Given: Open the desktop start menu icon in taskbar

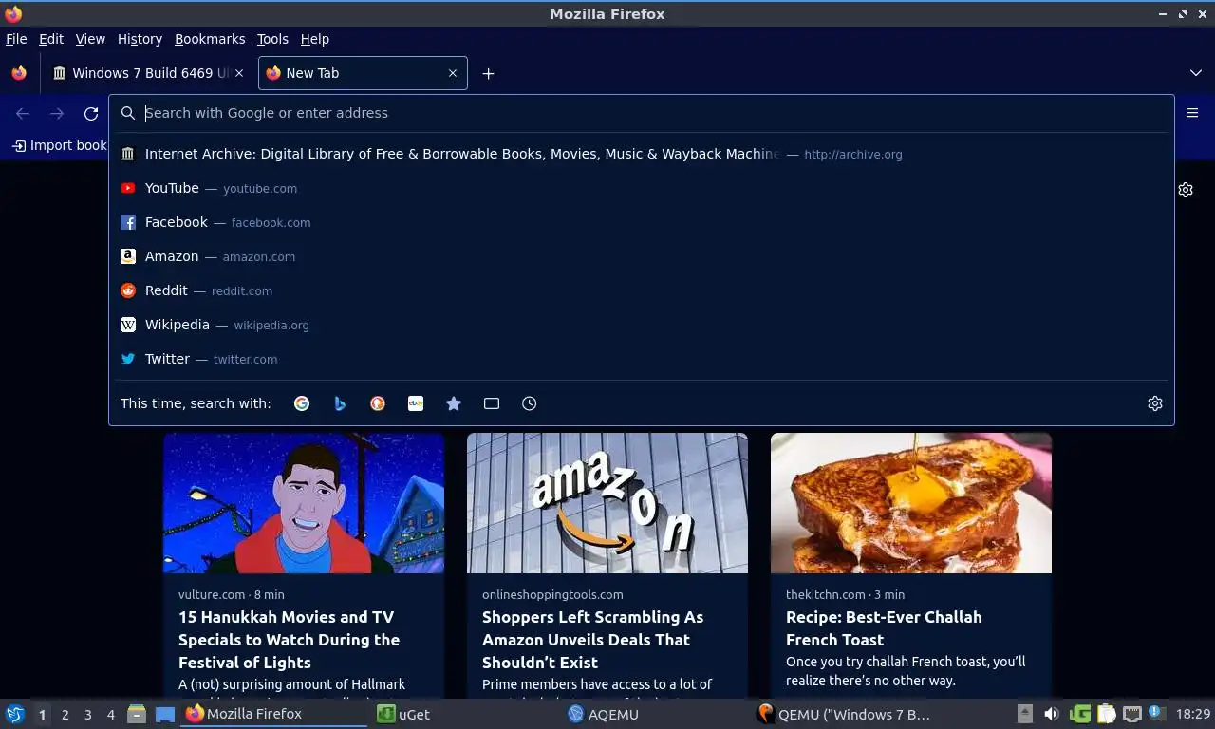Looking at the screenshot, I should [x=15, y=714].
